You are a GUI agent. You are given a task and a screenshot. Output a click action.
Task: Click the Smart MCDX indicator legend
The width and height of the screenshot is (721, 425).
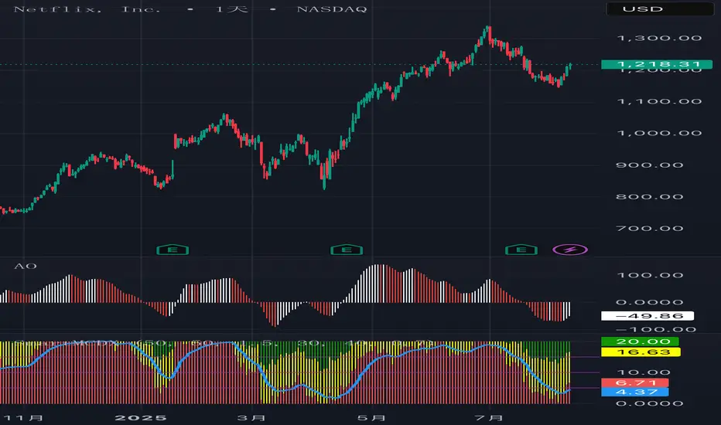coord(224,343)
